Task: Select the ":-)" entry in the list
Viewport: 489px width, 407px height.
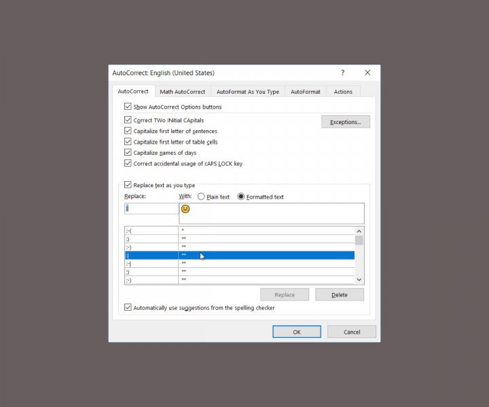Action: coord(240,247)
